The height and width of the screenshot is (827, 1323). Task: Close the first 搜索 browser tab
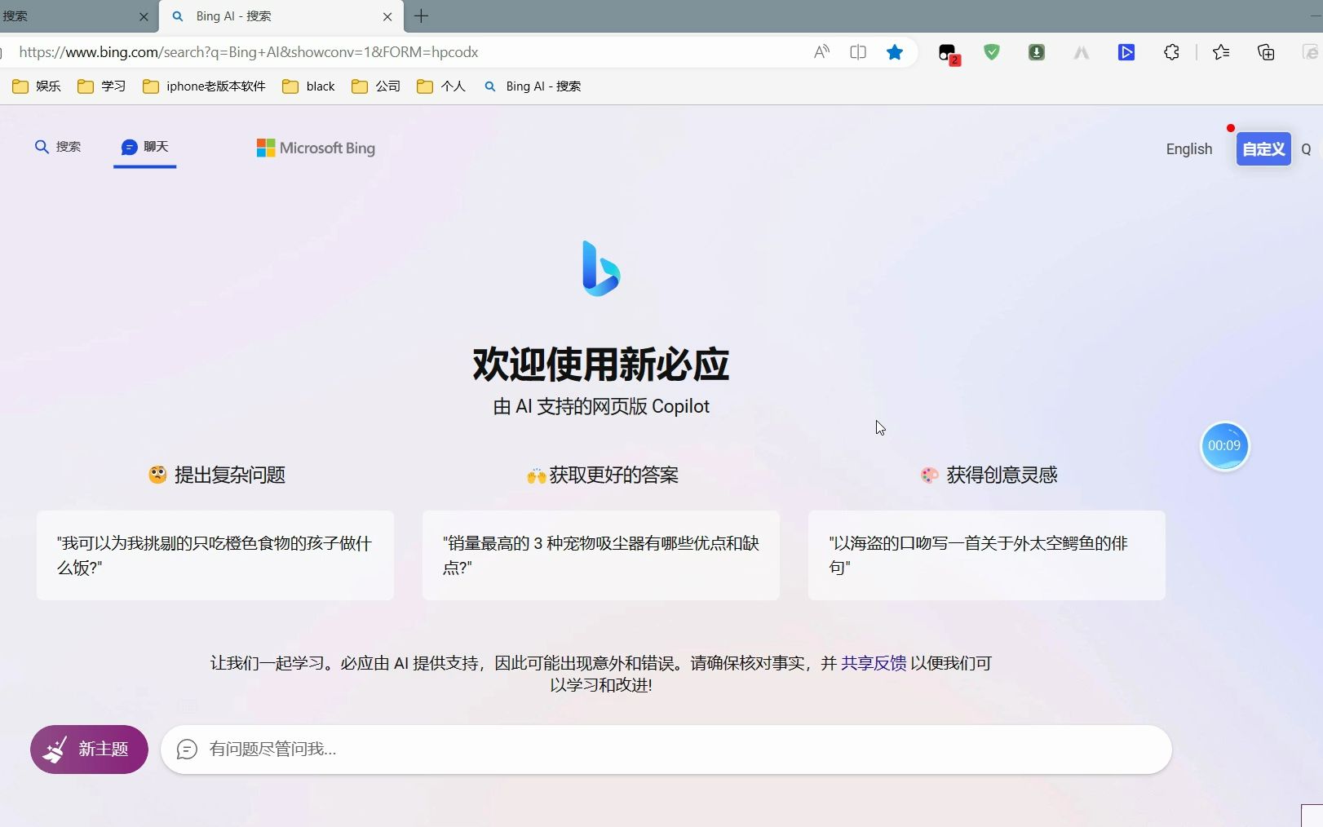tap(144, 16)
